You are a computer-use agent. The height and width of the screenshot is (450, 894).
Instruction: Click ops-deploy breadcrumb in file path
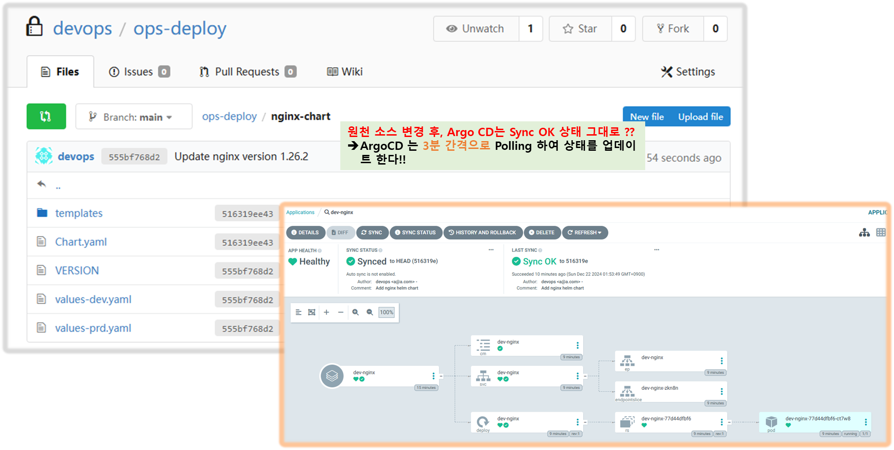click(229, 116)
